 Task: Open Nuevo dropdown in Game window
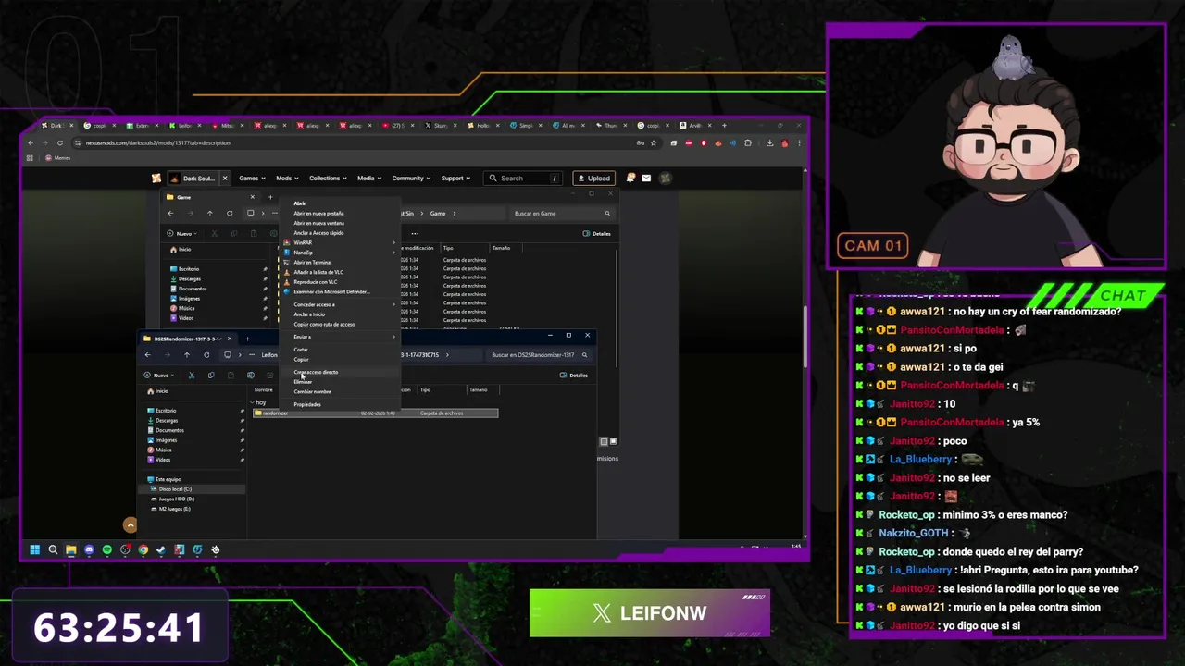[x=183, y=233]
